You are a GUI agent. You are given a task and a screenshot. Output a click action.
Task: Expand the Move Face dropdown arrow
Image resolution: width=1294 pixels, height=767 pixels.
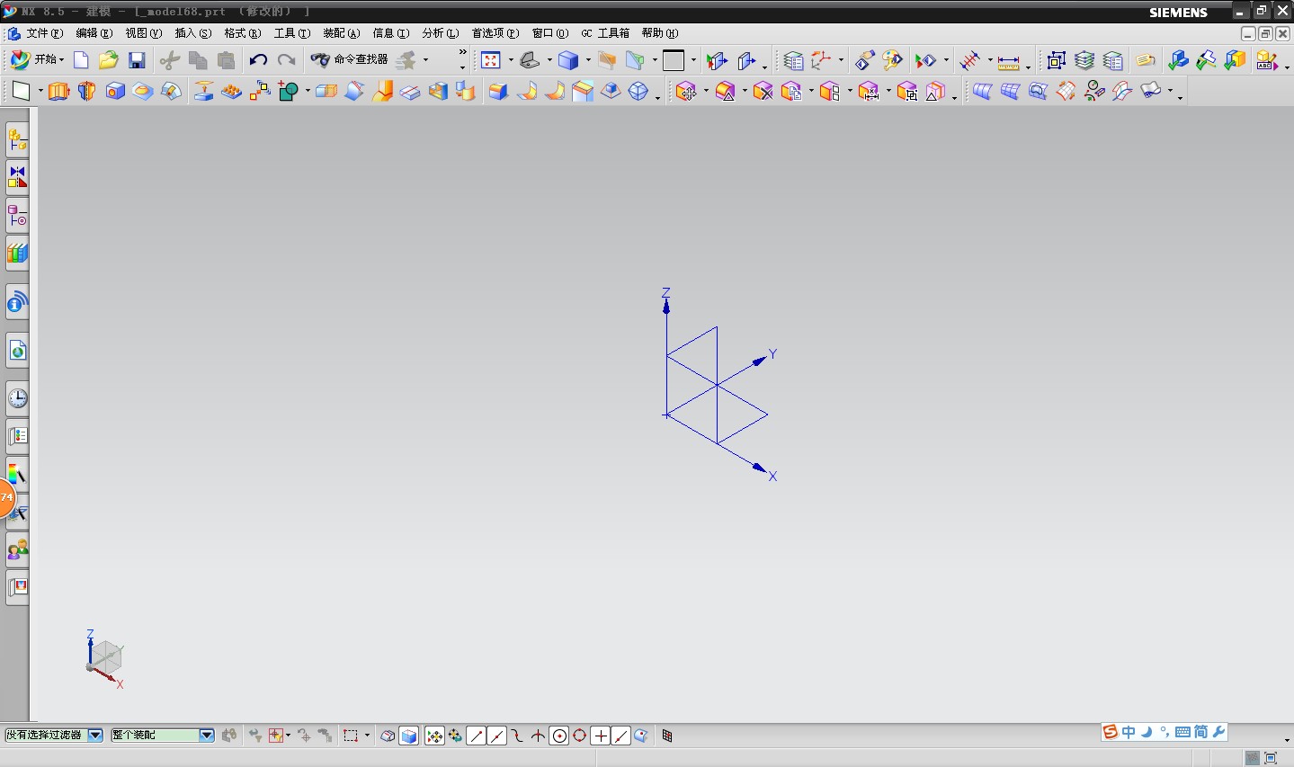706,91
